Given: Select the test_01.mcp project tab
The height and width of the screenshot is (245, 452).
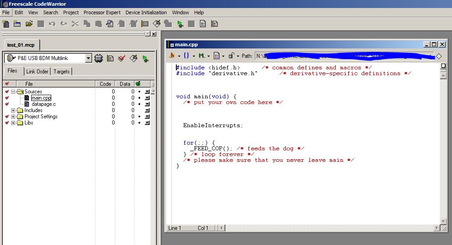Looking at the screenshot, I should pyautogui.click(x=21, y=45).
